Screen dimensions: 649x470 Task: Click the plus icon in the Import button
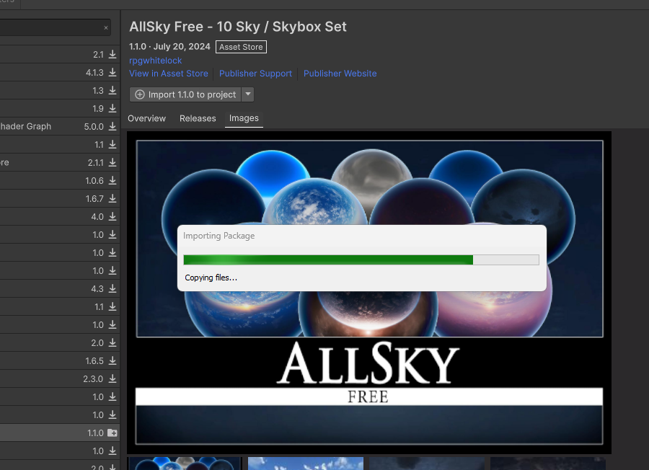click(140, 94)
